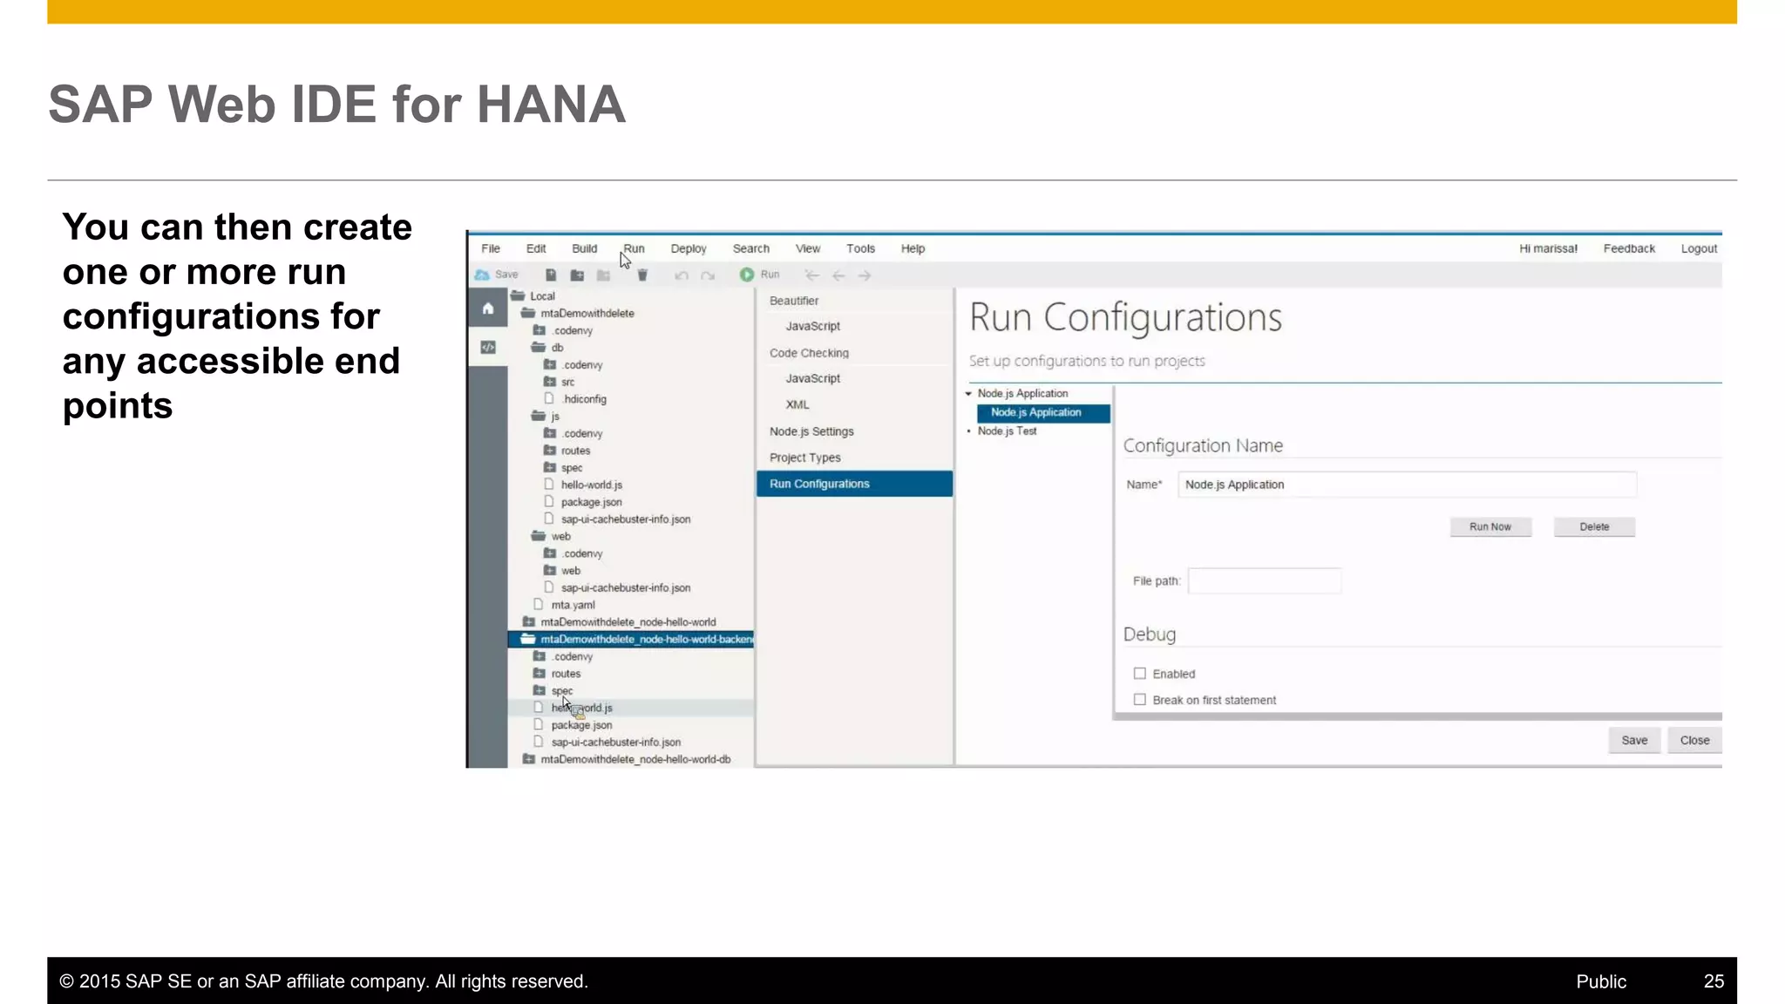Screen dimensions: 1785x1004
Task: Enable the Debug Enabled checkbox
Action: 1139,674
